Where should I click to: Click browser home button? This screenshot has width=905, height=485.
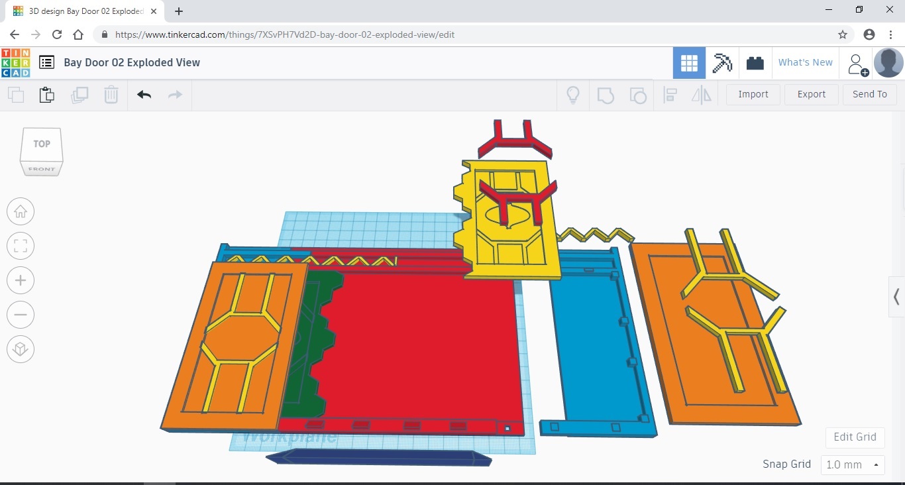pos(78,34)
